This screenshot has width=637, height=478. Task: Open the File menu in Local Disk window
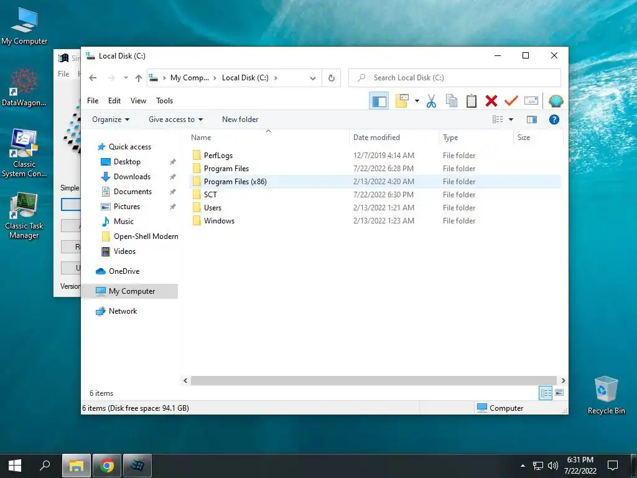pyautogui.click(x=93, y=101)
